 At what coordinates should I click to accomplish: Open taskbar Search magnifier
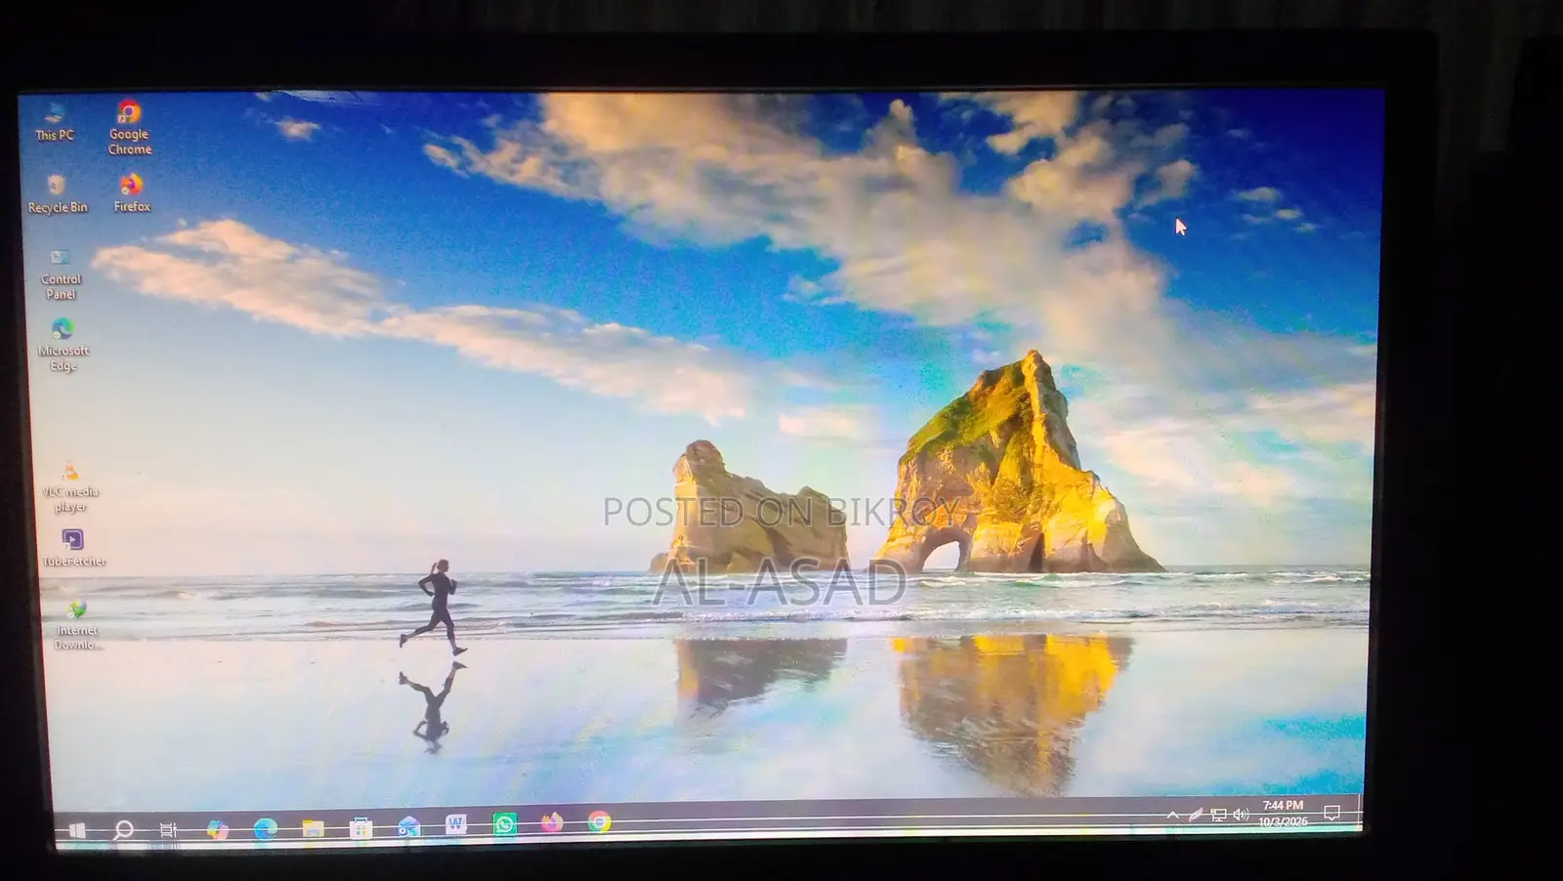point(124,830)
